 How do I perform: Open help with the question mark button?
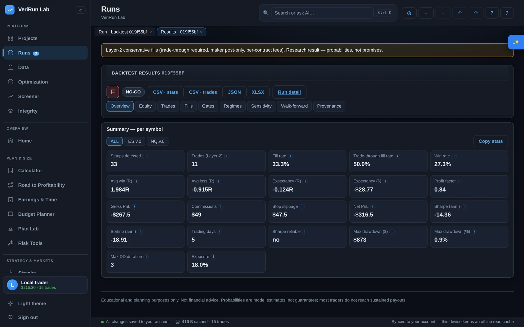click(492, 13)
